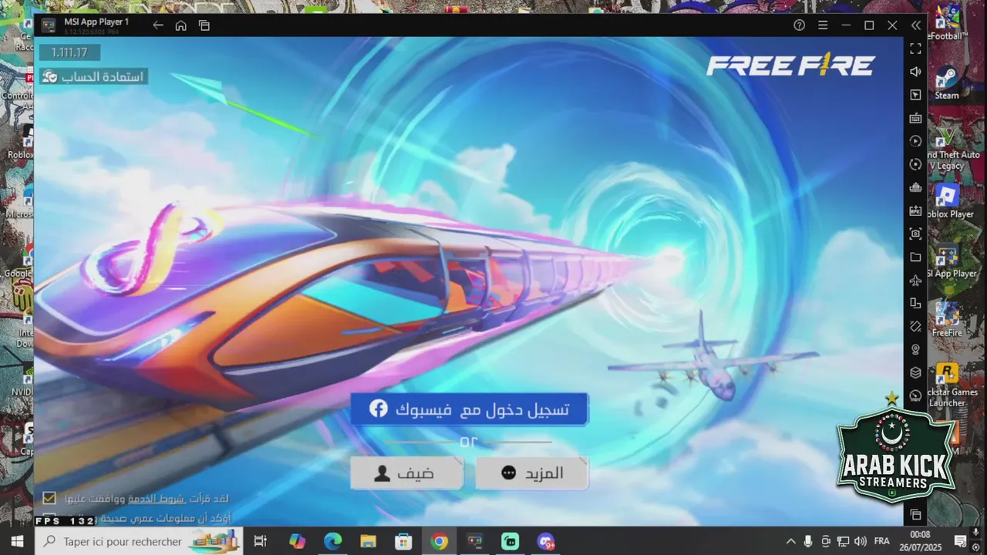Switch emulator to fullscreen mode
The width and height of the screenshot is (987, 555).
tap(915, 49)
